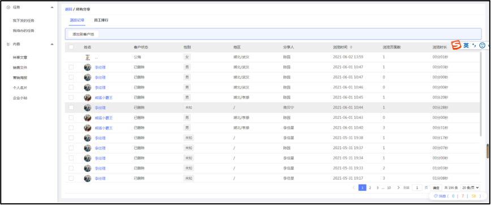Click 威猛小霸王 avatar in the 10:43 row
This screenshot has width=491, height=205.
tap(88, 118)
